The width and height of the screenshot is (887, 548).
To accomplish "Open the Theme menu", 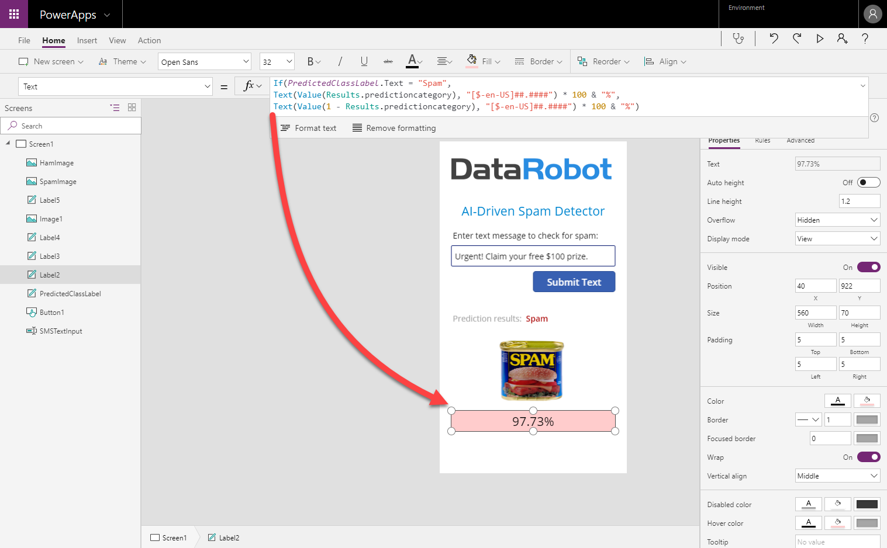I will point(122,61).
